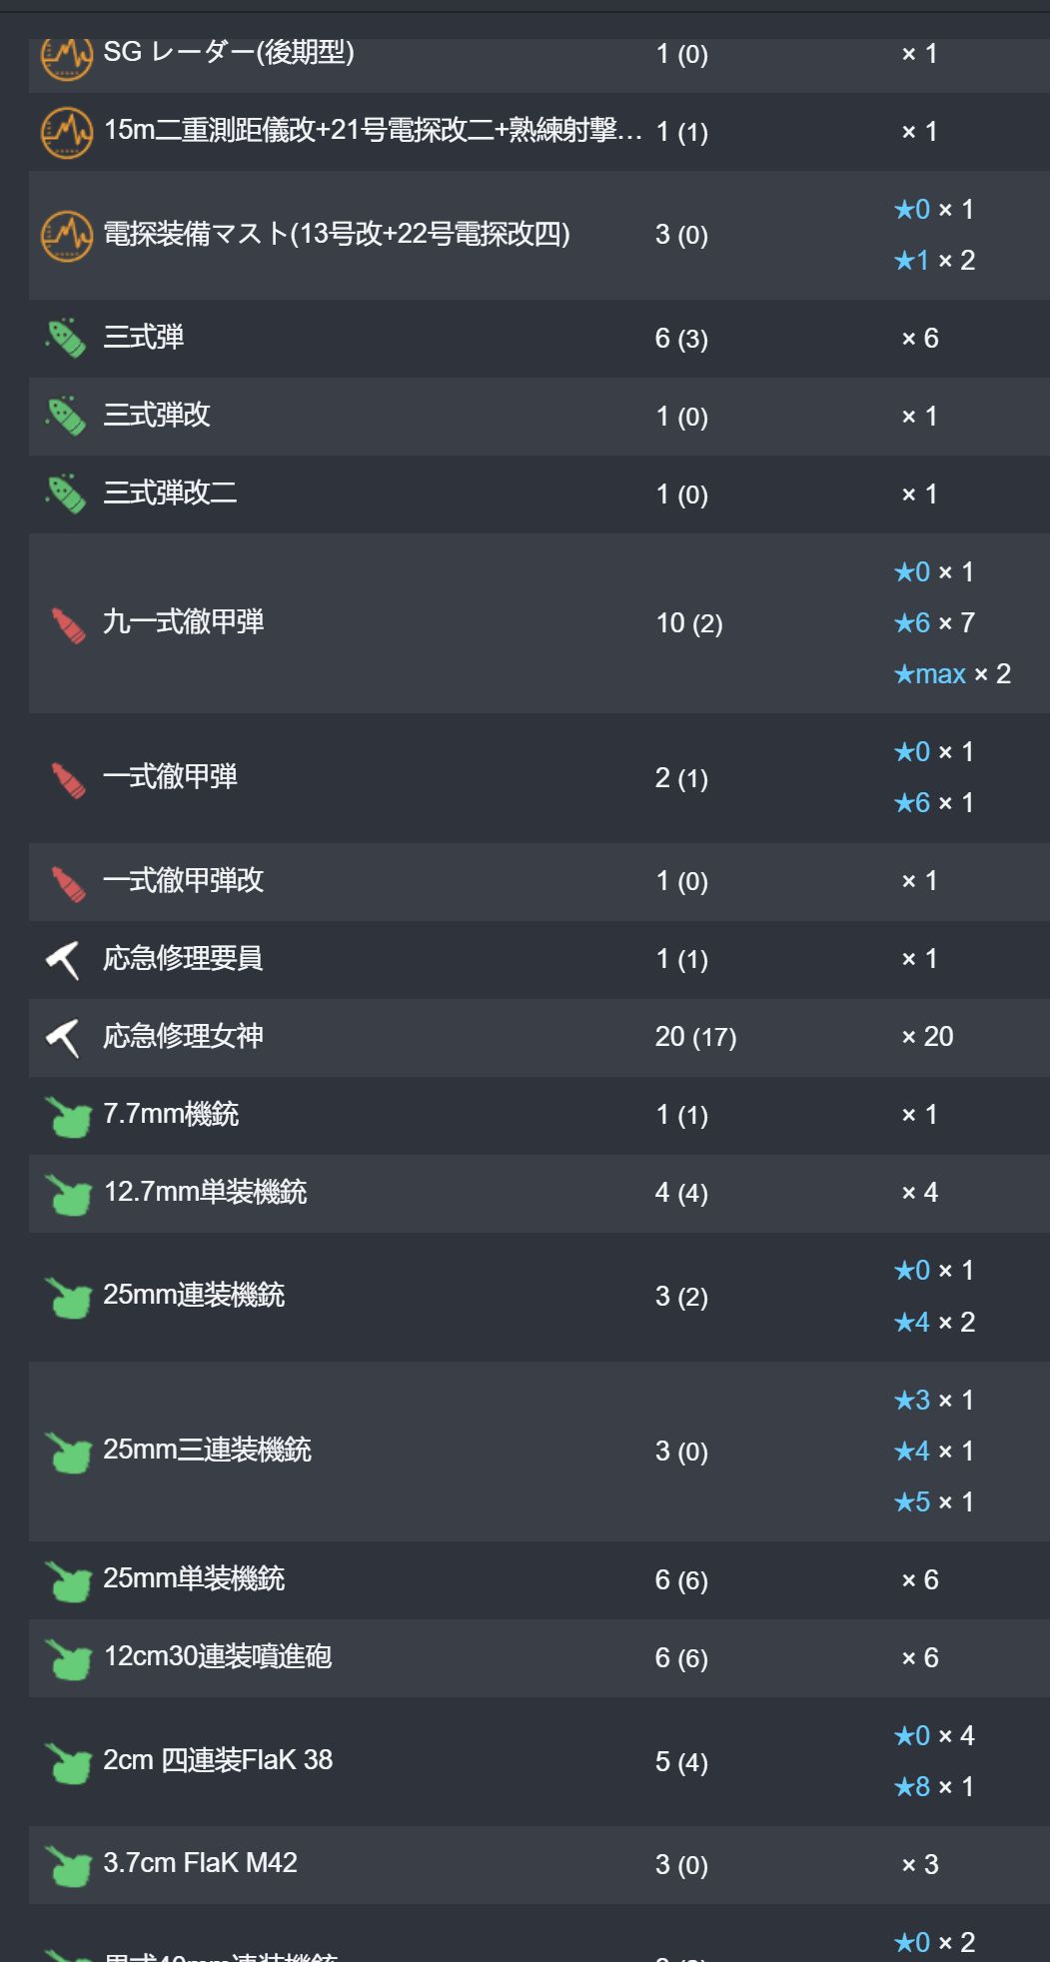Click ★8 × 1 for 2cm 四連装FlaK 38

pyautogui.click(x=934, y=1787)
